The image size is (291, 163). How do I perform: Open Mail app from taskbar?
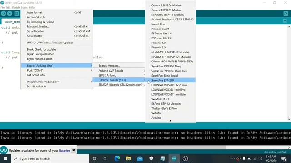tap(140, 158)
